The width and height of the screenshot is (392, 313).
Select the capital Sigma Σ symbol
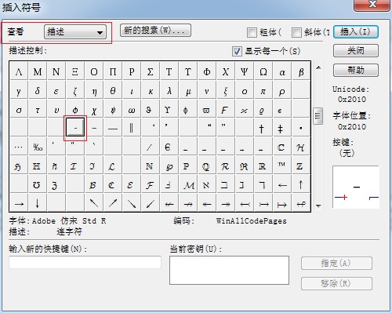point(151,71)
